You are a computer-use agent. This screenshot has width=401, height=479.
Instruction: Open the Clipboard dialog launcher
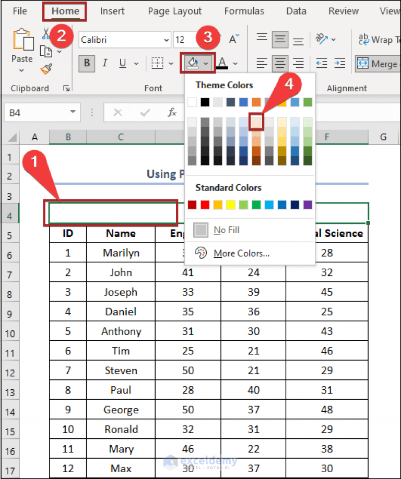(x=66, y=88)
